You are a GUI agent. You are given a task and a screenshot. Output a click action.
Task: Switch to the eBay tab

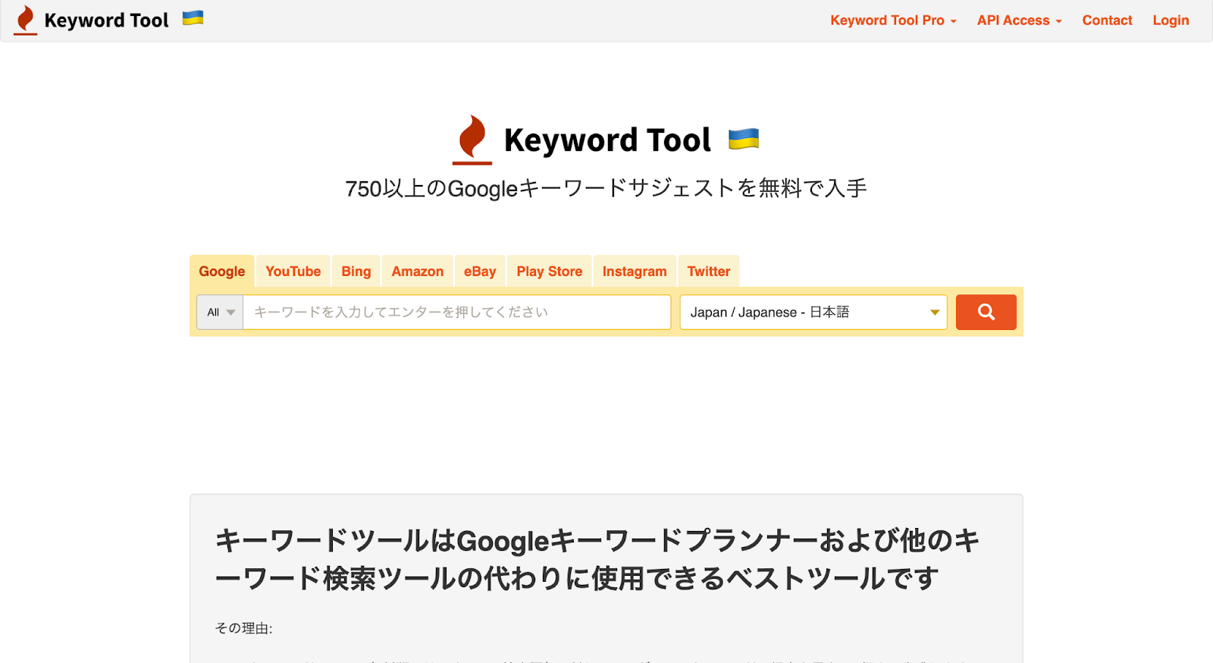point(480,272)
